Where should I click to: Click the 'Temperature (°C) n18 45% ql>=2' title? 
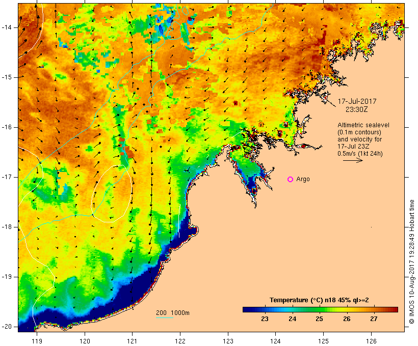click(x=319, y=300)
